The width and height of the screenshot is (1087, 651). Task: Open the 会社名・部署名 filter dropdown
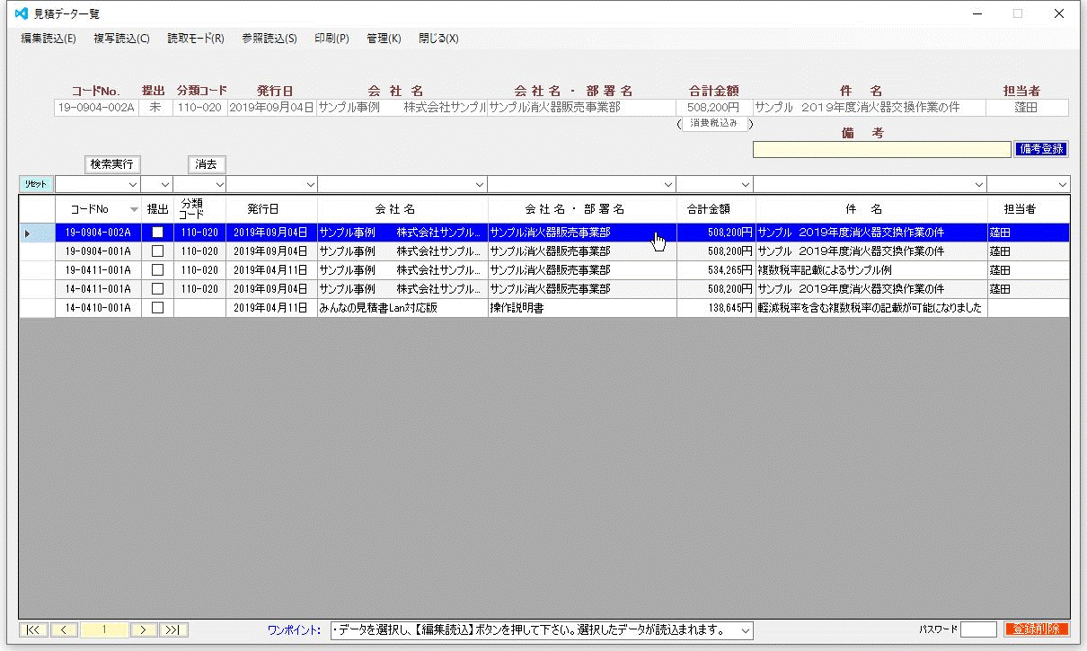[x=667, y=185]
